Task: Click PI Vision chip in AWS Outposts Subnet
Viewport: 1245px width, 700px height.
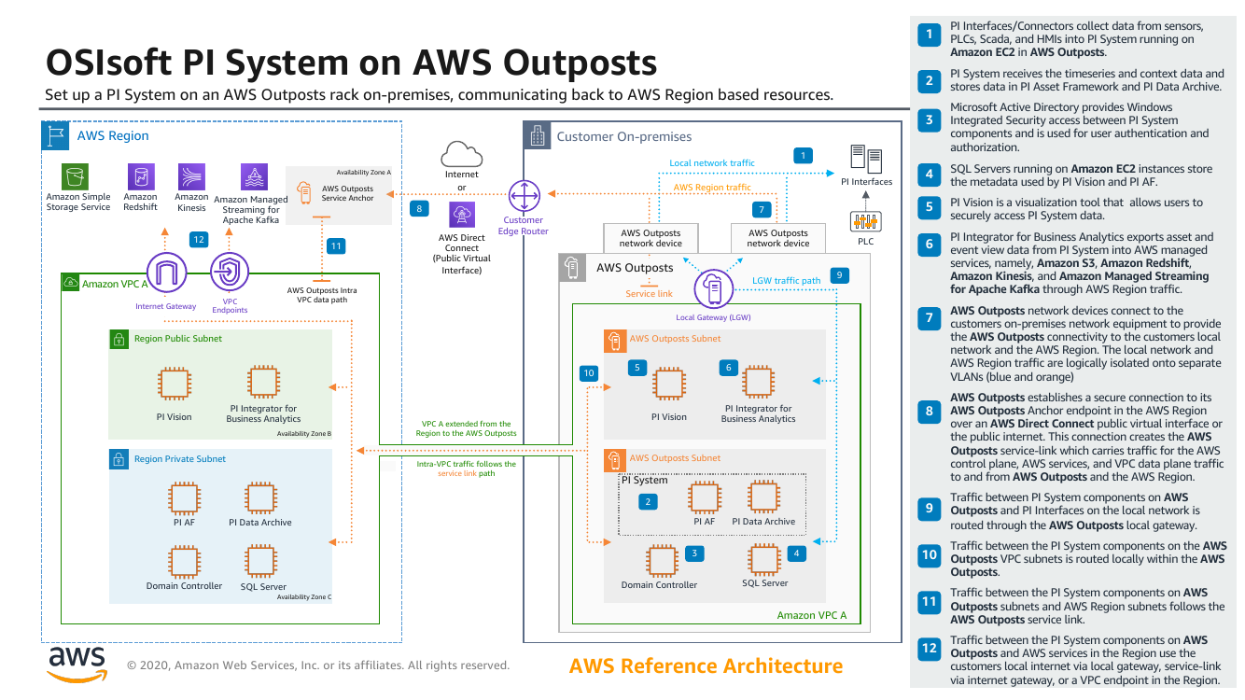Action: point(668,384)
